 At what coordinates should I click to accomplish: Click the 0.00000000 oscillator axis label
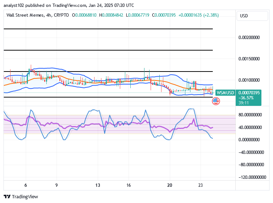(x=249, y=140)
